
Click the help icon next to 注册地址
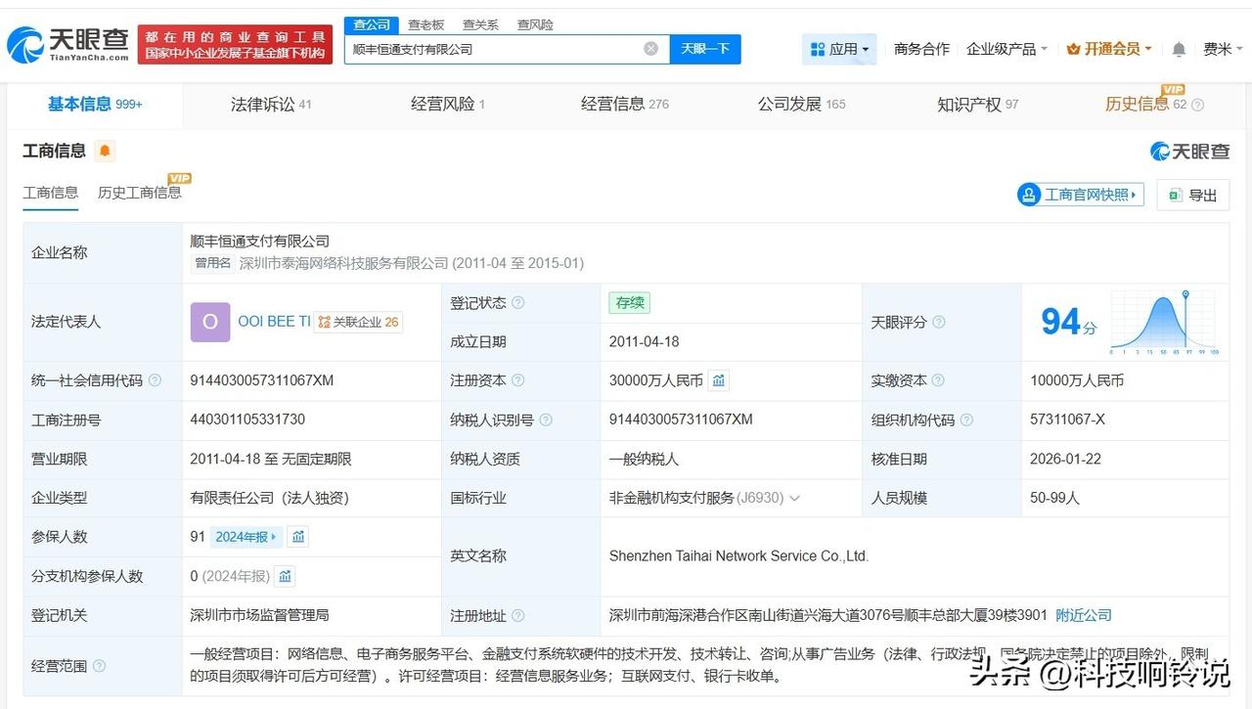517,616
